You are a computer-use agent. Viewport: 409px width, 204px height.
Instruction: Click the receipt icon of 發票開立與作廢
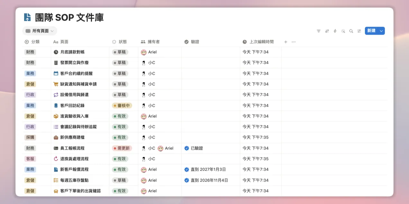[56, 63]
